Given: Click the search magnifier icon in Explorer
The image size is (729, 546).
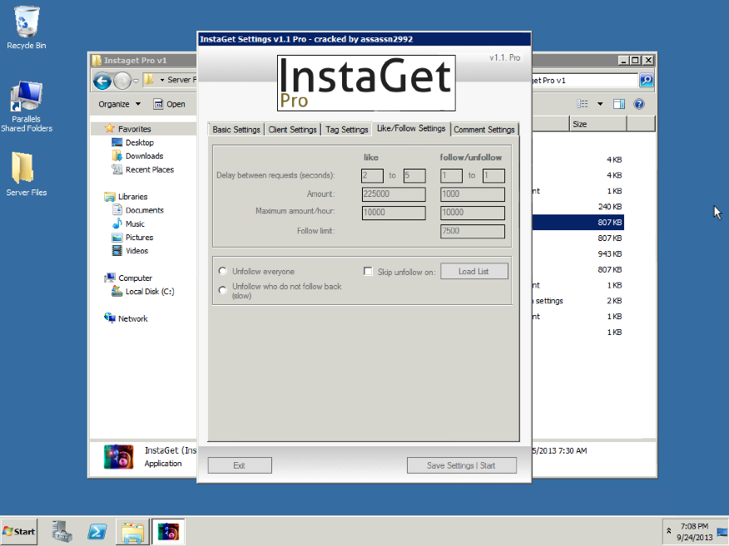Looking at the screenshot, I should pyautogui.click(x=647, y=81).
